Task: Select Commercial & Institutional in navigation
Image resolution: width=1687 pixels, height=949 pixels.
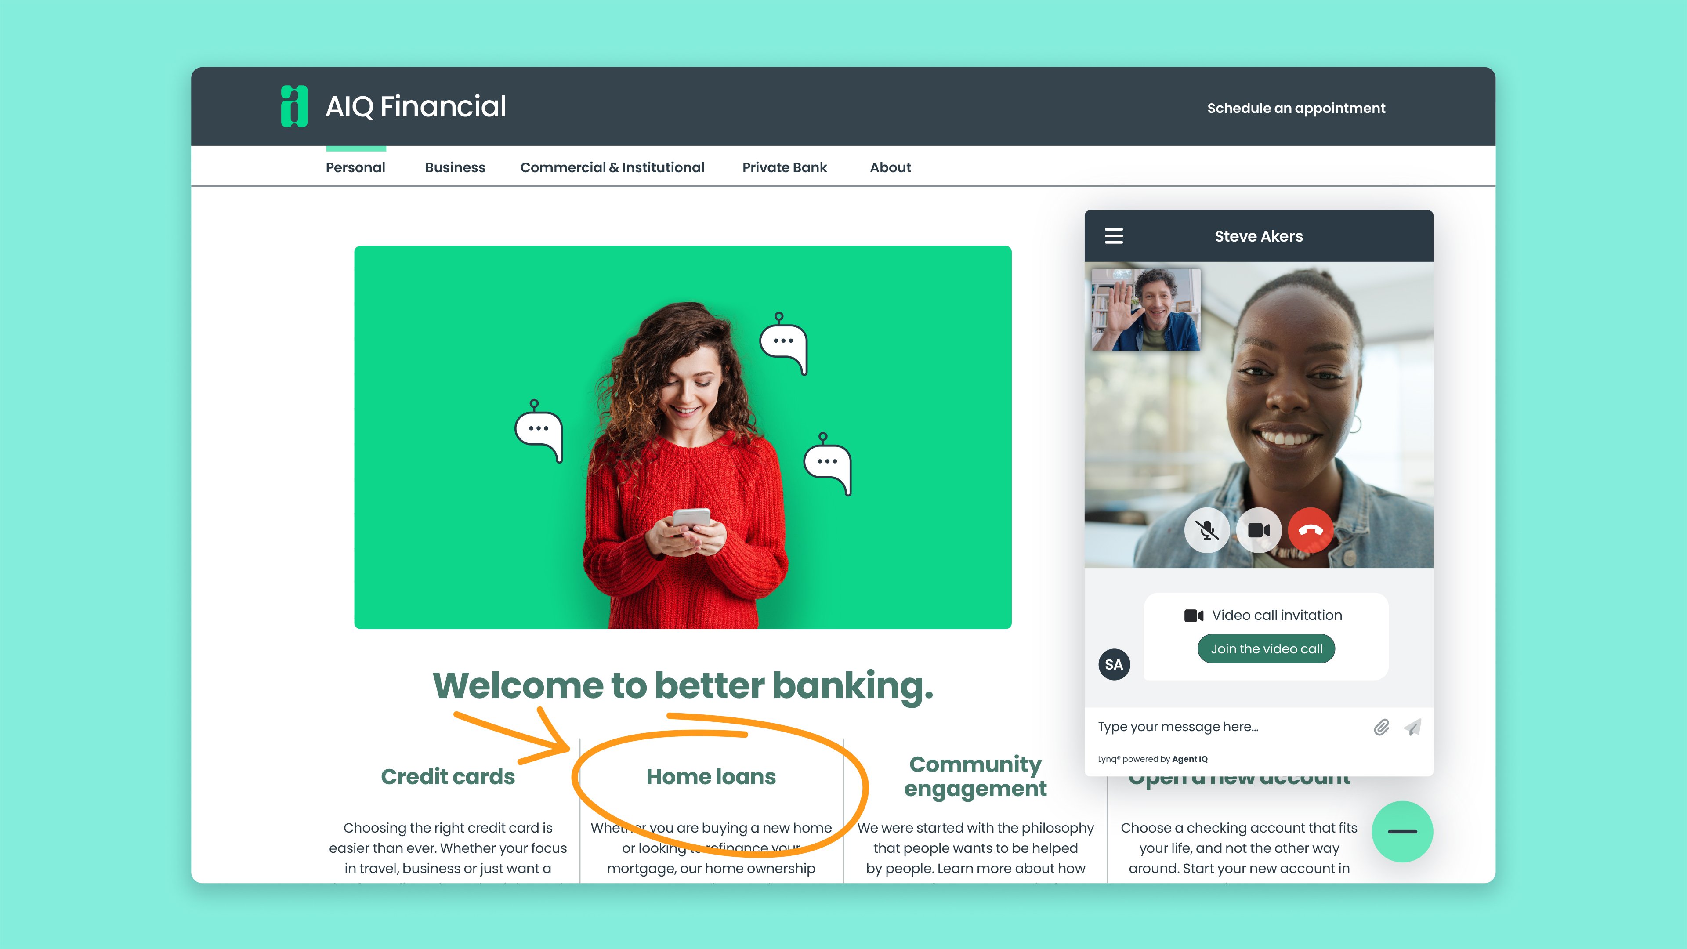Action: coord(612,168)
